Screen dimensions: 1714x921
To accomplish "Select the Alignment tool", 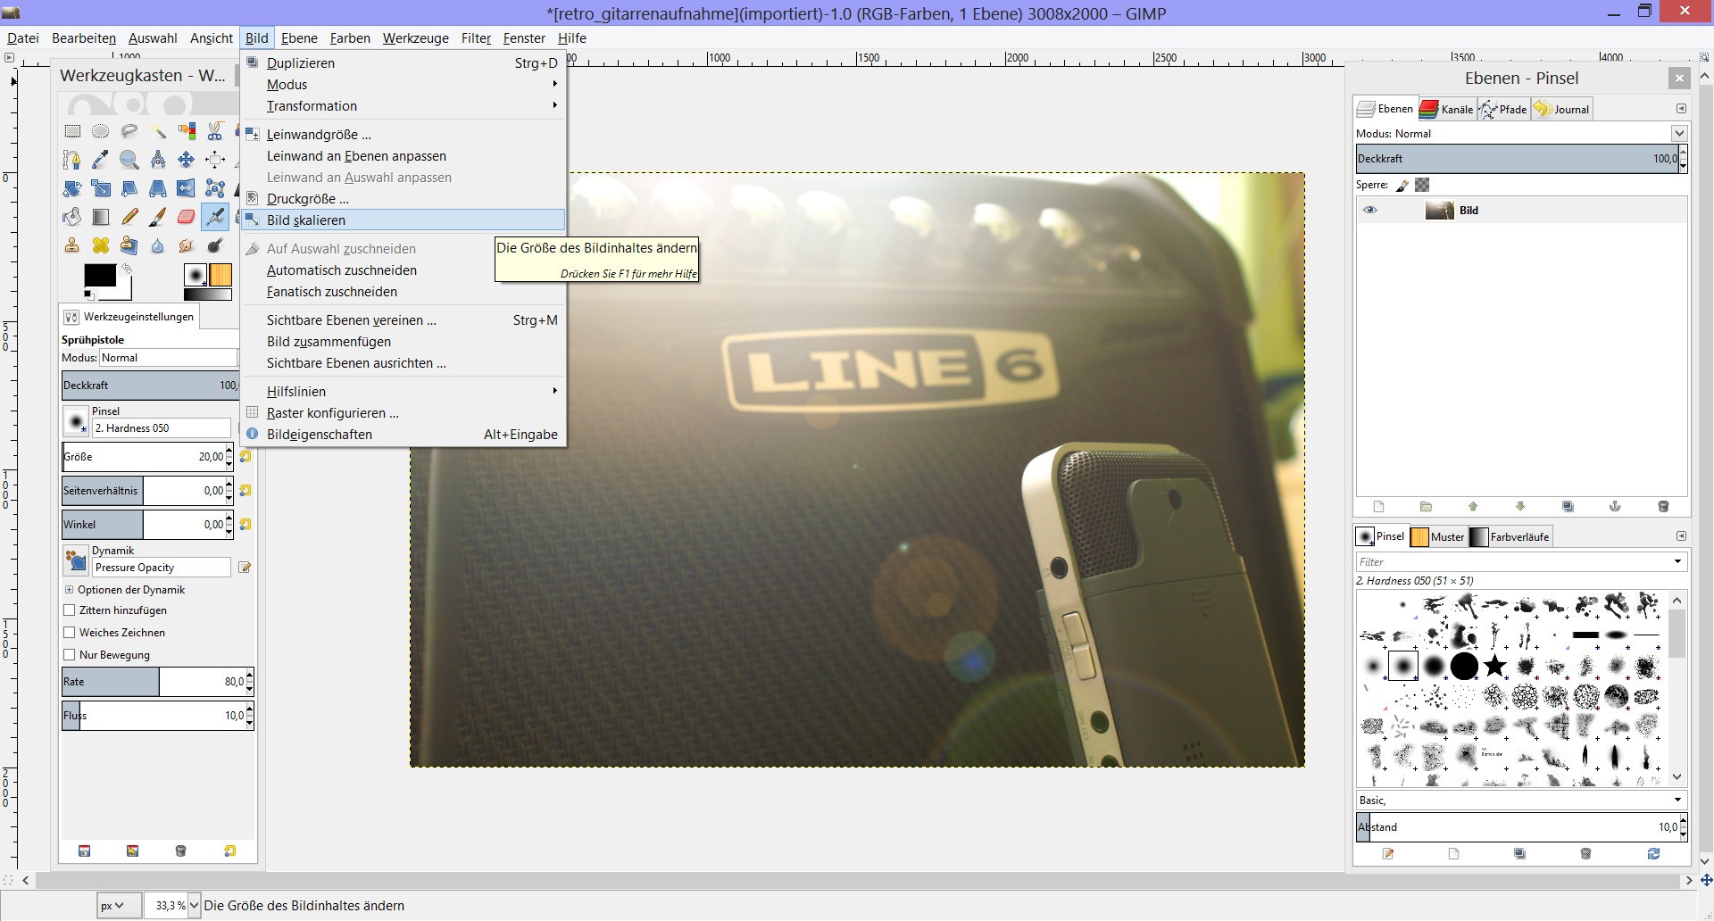I will [x=215, y=160].
